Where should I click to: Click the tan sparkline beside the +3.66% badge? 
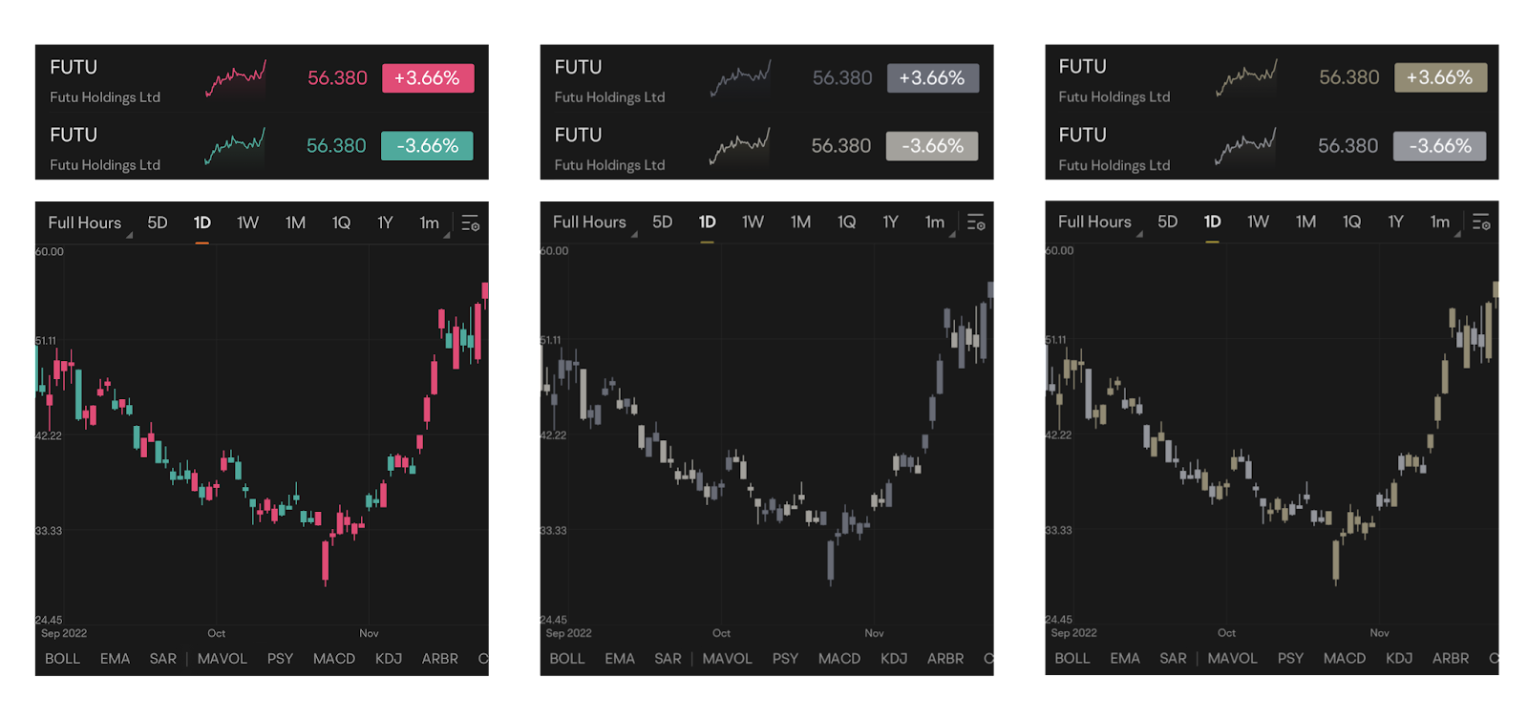pyautogui.click(x=1246, y=77)
